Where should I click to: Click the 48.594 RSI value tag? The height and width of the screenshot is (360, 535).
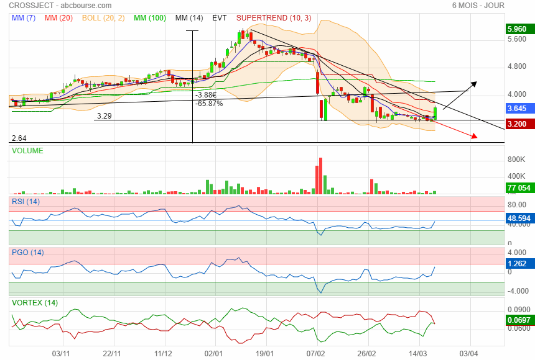[x=519, y=218]
